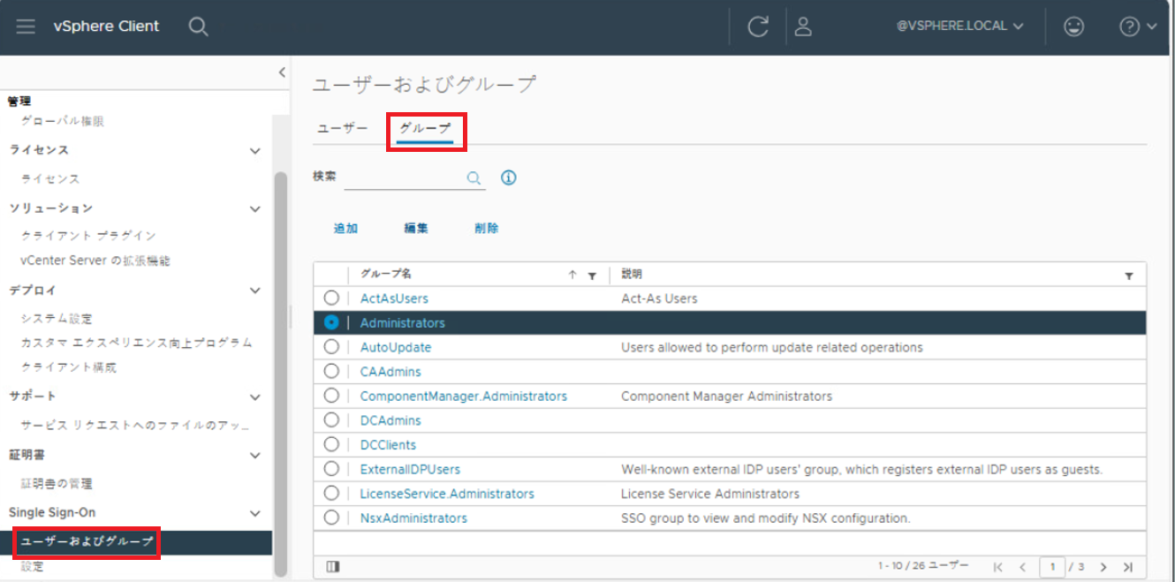The height and width of the screenshot is (582, 1175).
Task: Sort by group name arrow
Action: (572, 276)
